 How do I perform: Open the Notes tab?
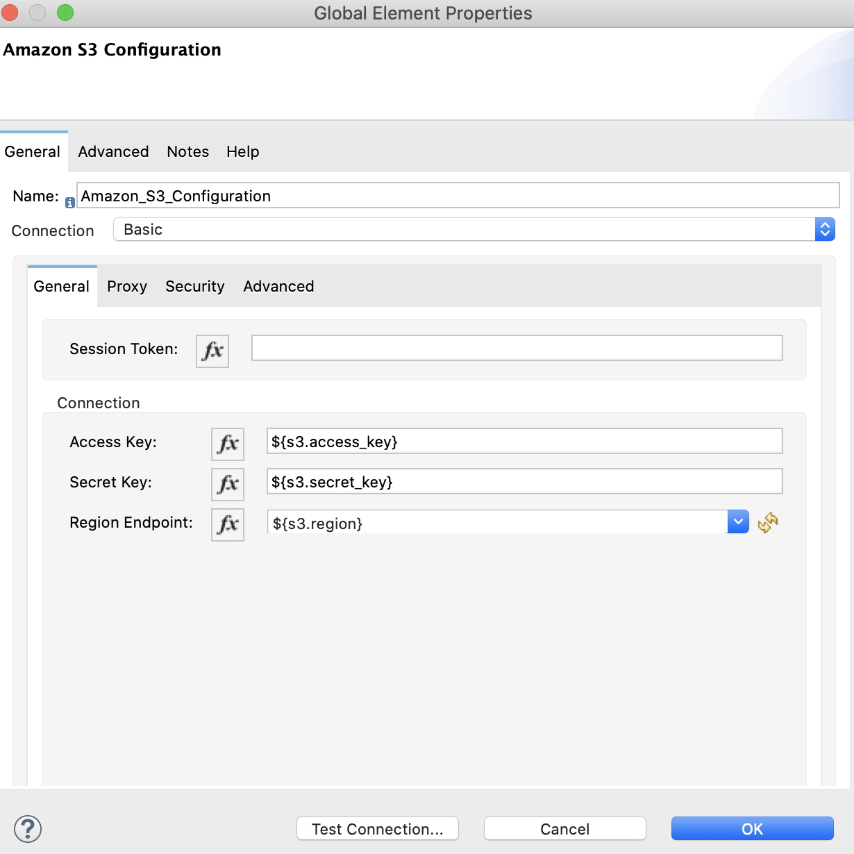point(187,151)
